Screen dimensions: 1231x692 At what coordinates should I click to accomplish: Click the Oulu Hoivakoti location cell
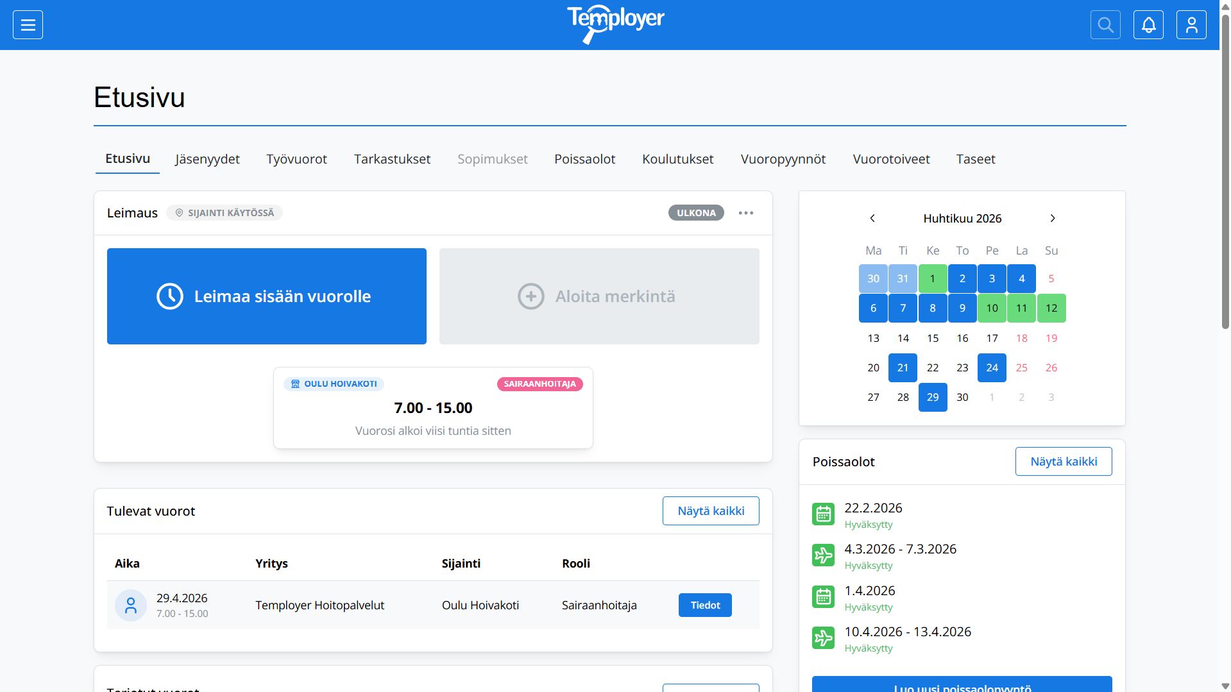(x=480, y=605)
